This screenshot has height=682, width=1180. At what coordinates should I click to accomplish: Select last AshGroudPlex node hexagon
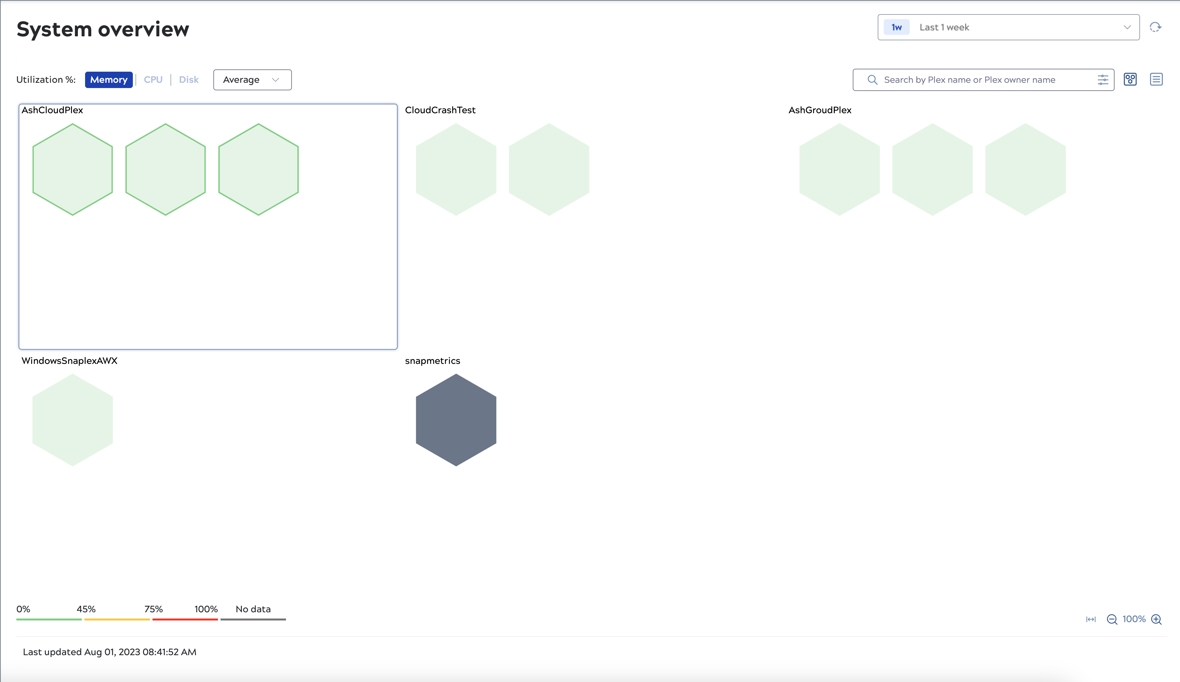(x=1026, y=170)
